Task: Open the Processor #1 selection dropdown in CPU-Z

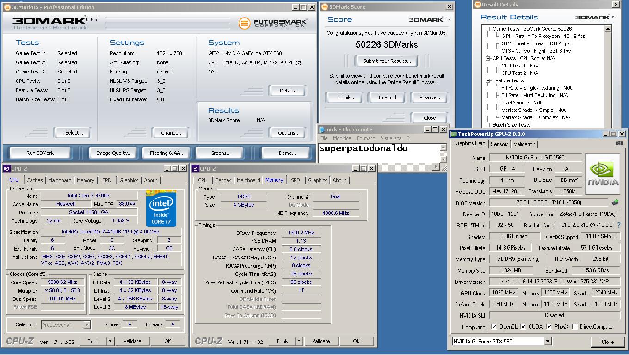Action: 86,325
